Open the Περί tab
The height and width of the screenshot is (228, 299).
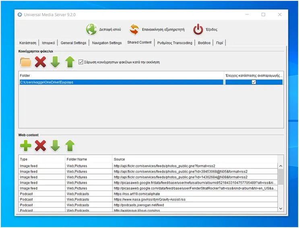pos(219,43)
